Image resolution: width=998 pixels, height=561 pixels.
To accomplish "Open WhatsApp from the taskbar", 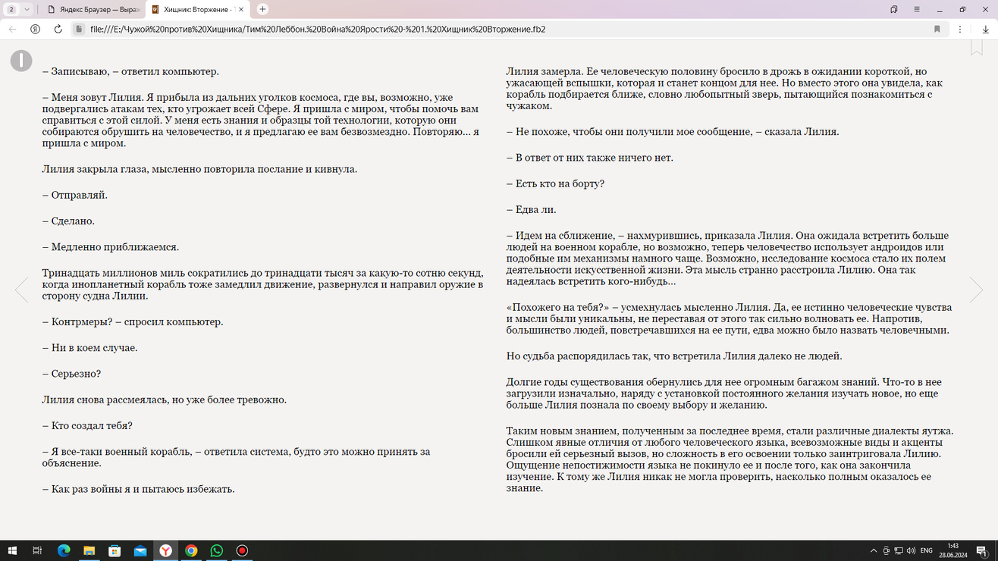I will click(217, 550).
